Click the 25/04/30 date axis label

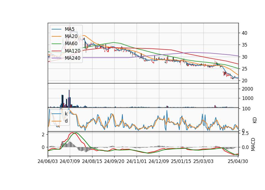click(238, 161)
